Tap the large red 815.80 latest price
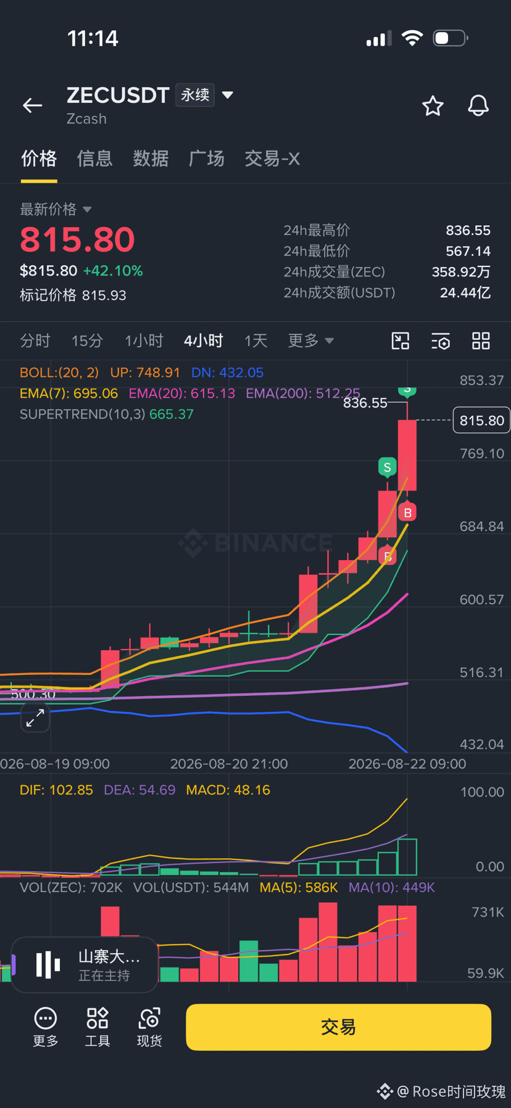The image size is (511, 1108). point(77,240)
